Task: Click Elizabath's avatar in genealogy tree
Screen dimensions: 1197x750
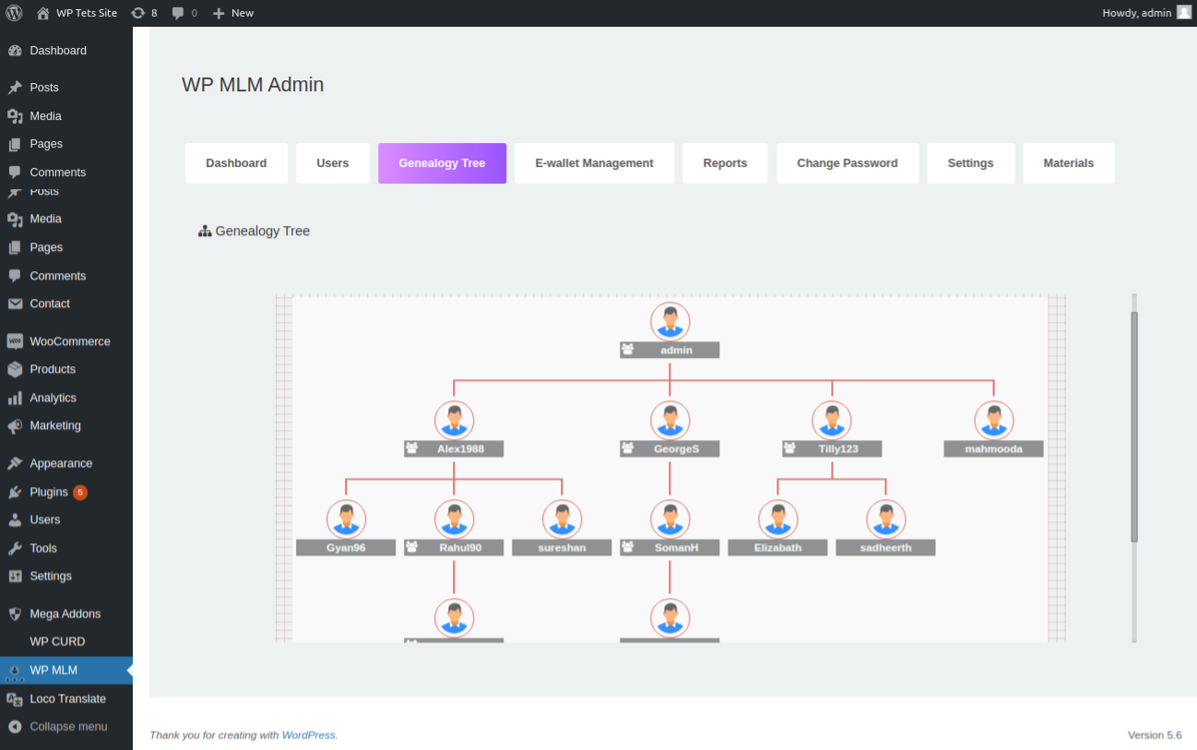Action: (777, 518)
